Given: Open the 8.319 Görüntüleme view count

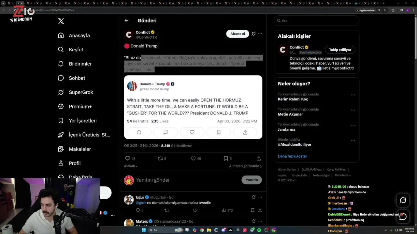Looking at the screenshot, I should click(176, 146).
